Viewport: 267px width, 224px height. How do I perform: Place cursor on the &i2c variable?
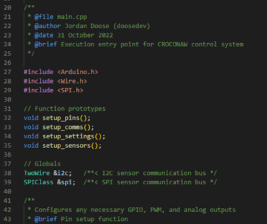[x=61, y=173]
